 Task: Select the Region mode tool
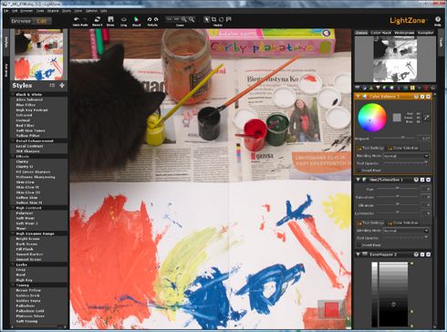pos(229,19)
